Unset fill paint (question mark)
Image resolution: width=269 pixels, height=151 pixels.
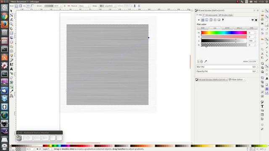coord(223,20)
